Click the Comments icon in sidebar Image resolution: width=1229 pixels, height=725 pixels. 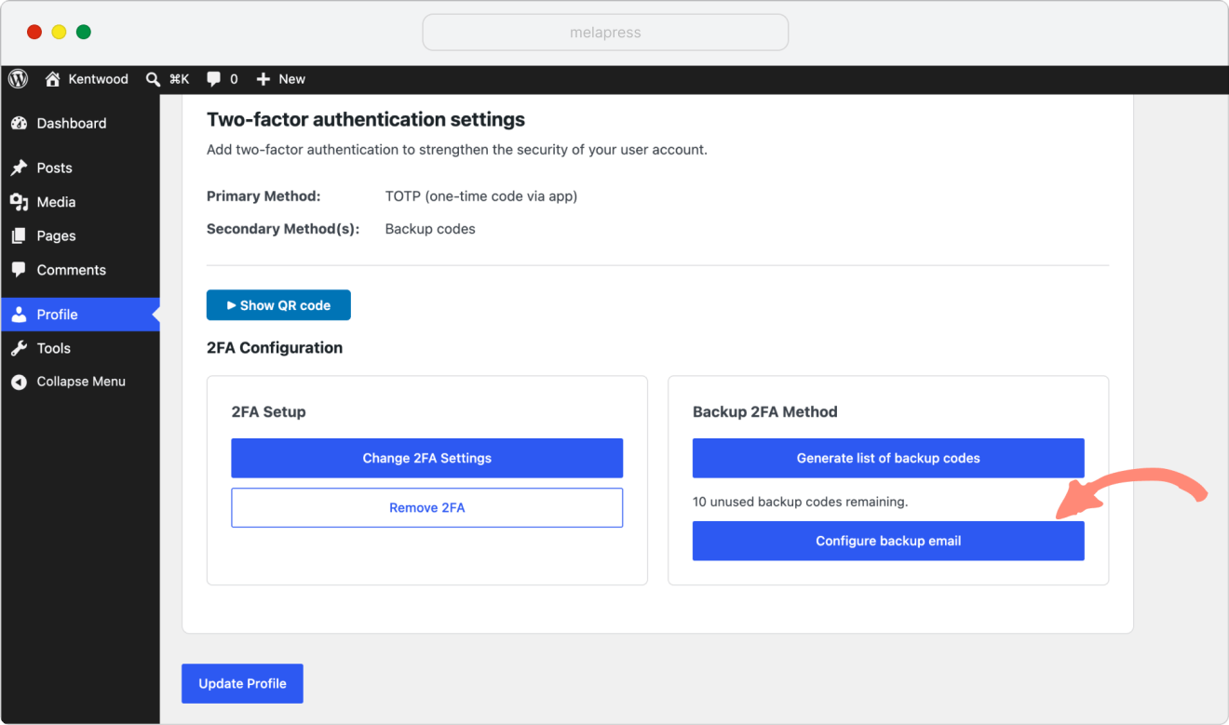(x=19, y=270)
